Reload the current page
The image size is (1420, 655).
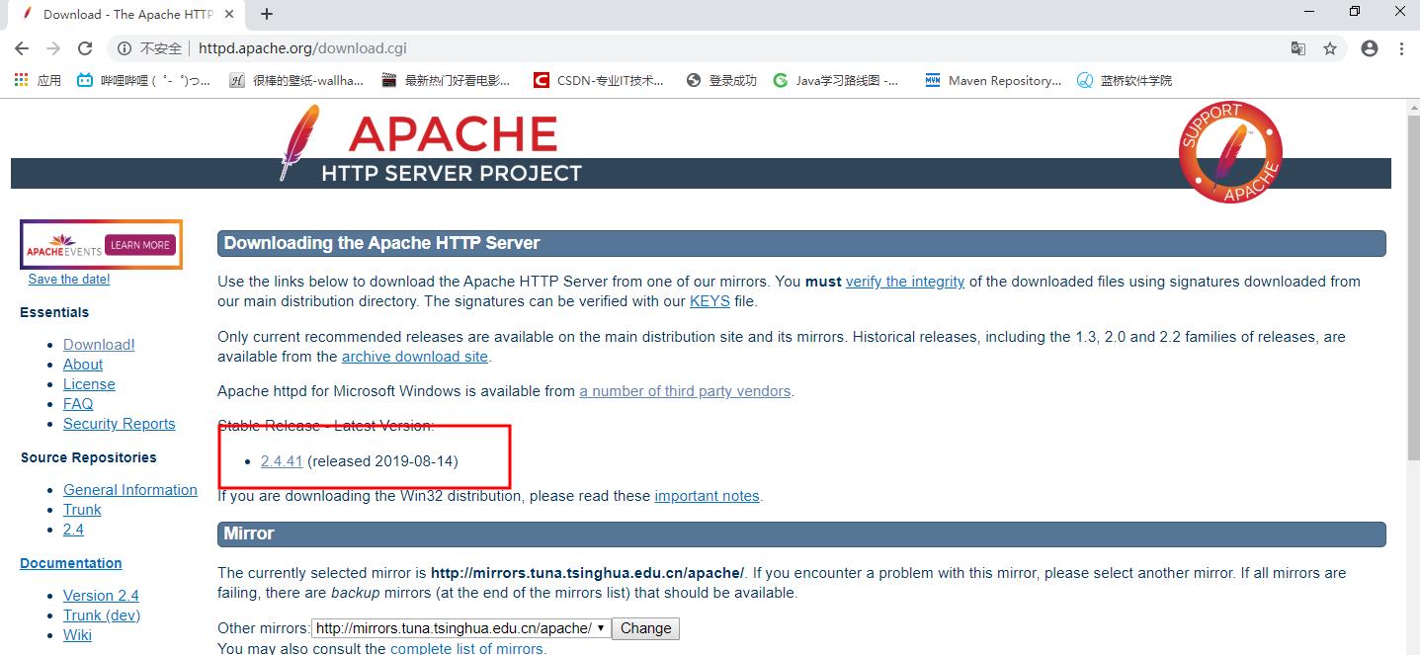click(x=85, y=48)
